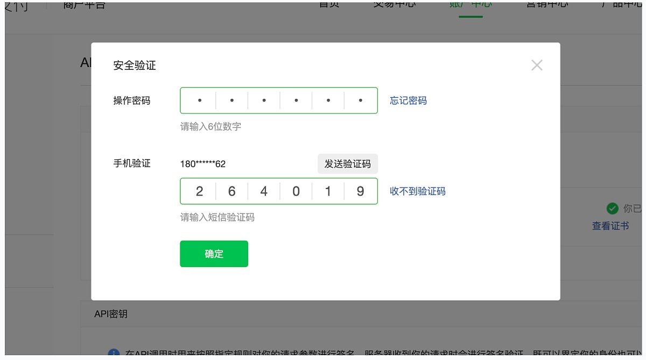Click the SMS code digit 4 box
Viewport: 646px width, 360px height.
pyautogui.click(x=264, y=191)
